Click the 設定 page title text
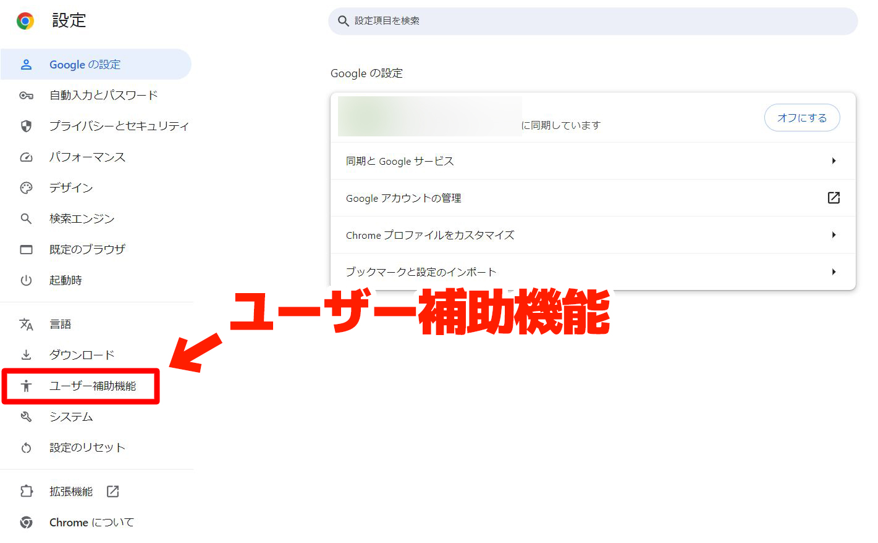The width and height of the screenshot is (878, 543). click(69, 20)
